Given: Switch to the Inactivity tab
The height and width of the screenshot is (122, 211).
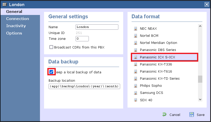Looking at the screenshot, I should click(x=16, y=26).
